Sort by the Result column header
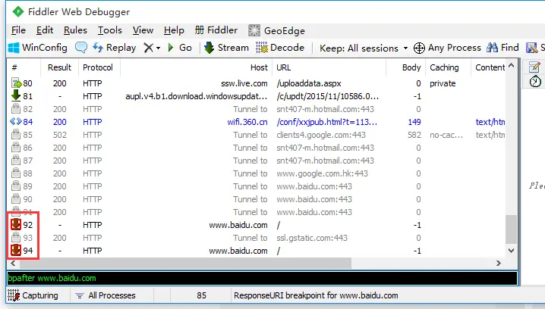 click(x=59, y=67)
